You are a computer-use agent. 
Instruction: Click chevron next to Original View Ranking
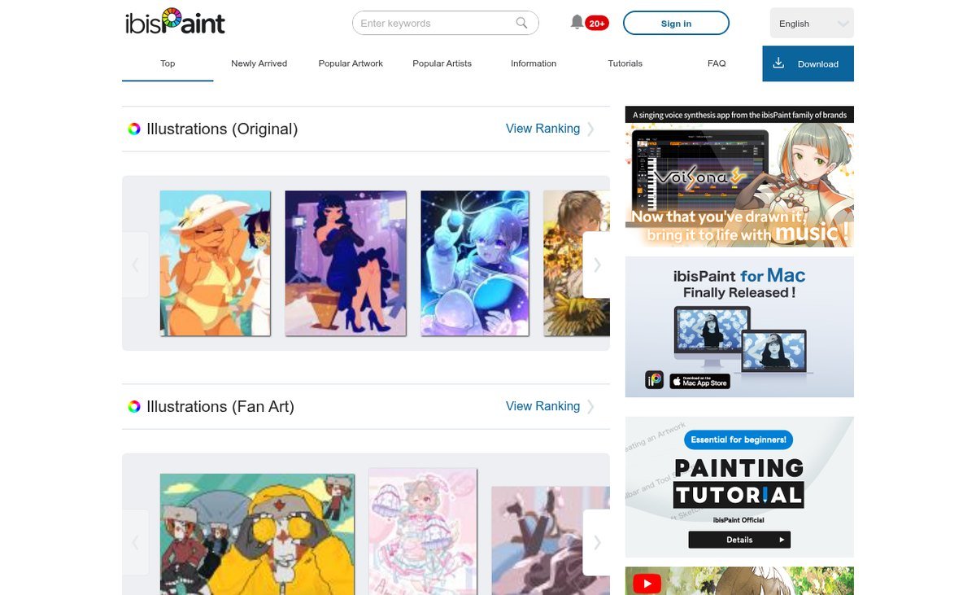[x=590, y=129]
